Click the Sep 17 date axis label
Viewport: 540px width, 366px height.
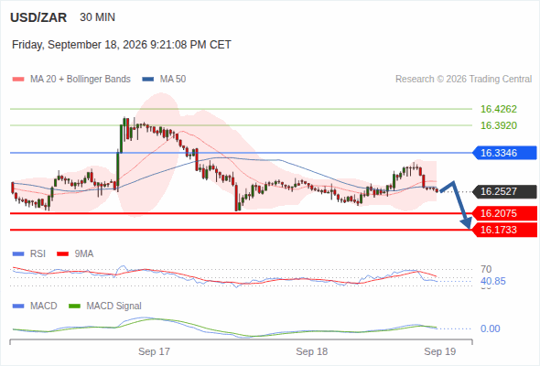pos(154,351)
